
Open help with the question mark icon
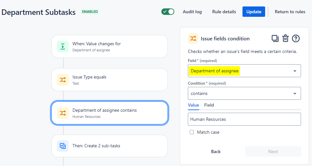[296, 38]
